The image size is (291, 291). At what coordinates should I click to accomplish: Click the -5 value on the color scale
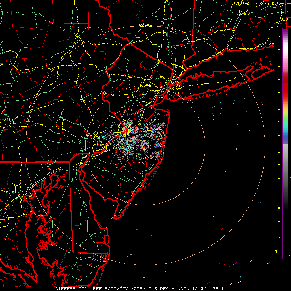[x=278, y=209]
